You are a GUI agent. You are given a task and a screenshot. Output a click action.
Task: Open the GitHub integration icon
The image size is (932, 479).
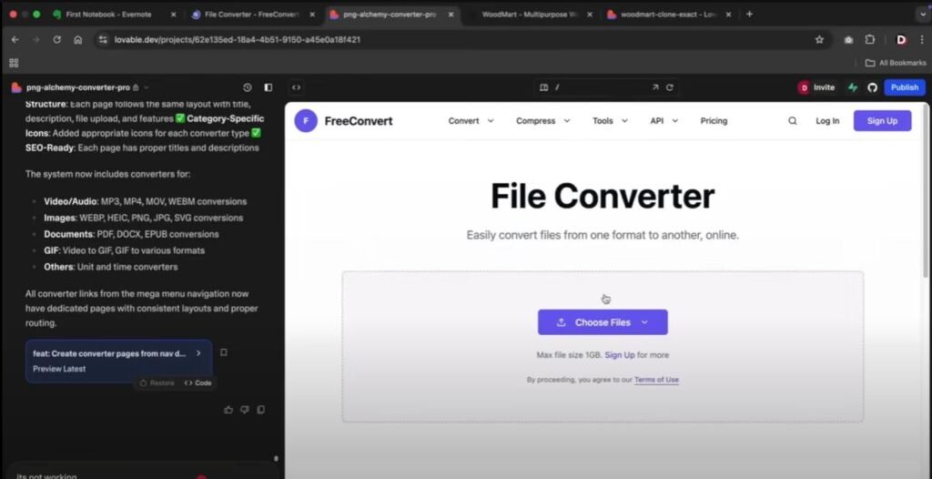point(872,87)
